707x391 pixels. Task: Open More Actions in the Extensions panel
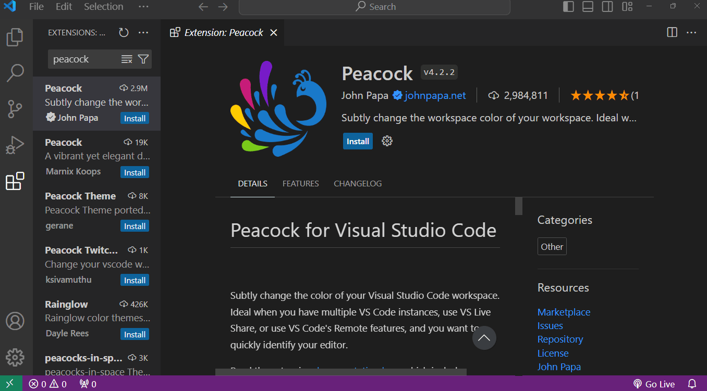coord(143,32)
